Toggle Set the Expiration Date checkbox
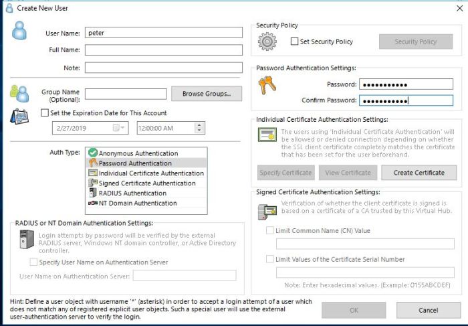Screen dimensions: 468x326 coord(45,113)
